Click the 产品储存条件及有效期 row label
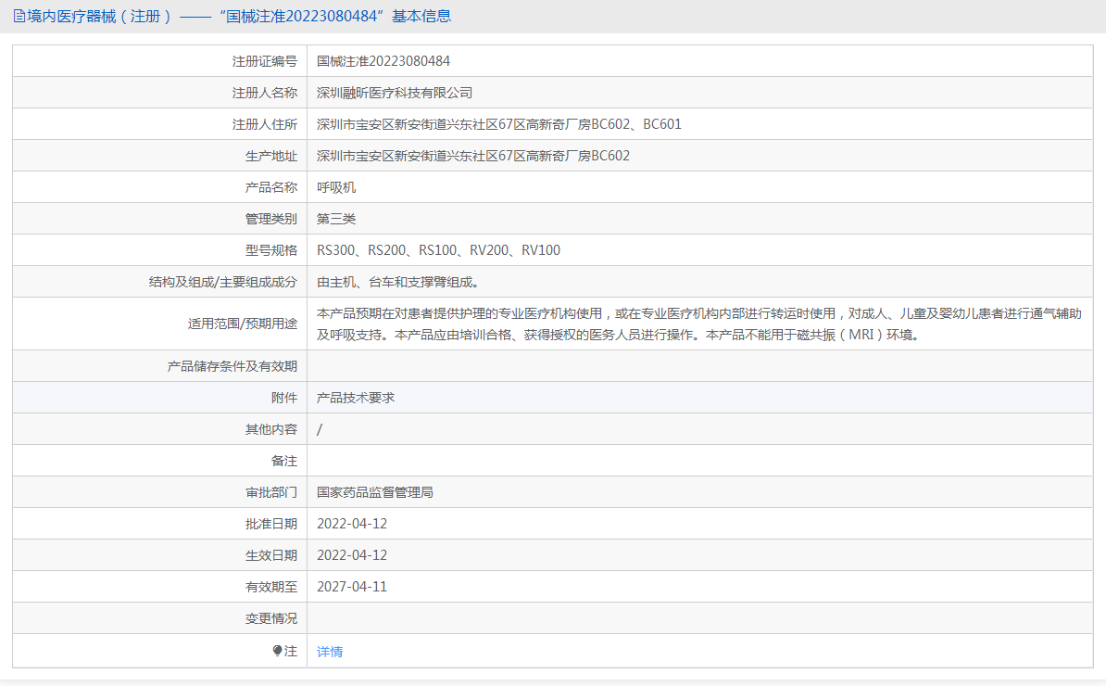Viewport: 1106px width, 686px height. (232, 366)
